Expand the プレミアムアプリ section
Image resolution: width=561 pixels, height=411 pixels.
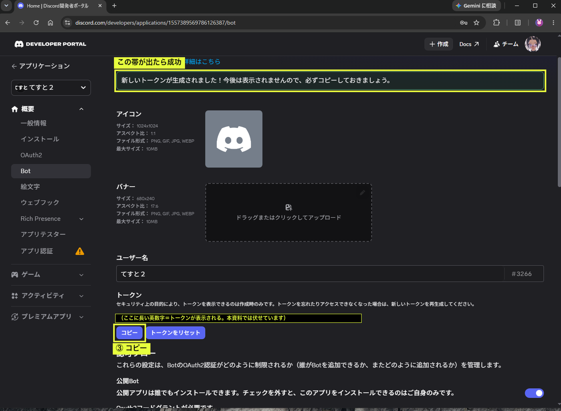[x=81, y=317]
